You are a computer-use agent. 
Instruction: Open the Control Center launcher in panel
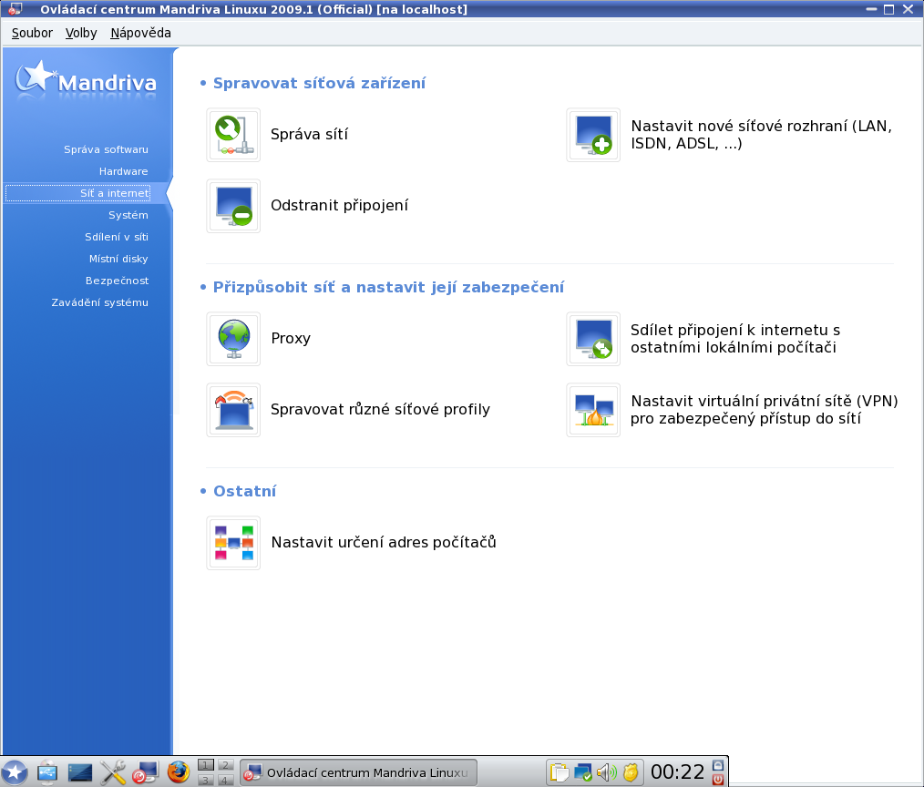pos(145,772)
